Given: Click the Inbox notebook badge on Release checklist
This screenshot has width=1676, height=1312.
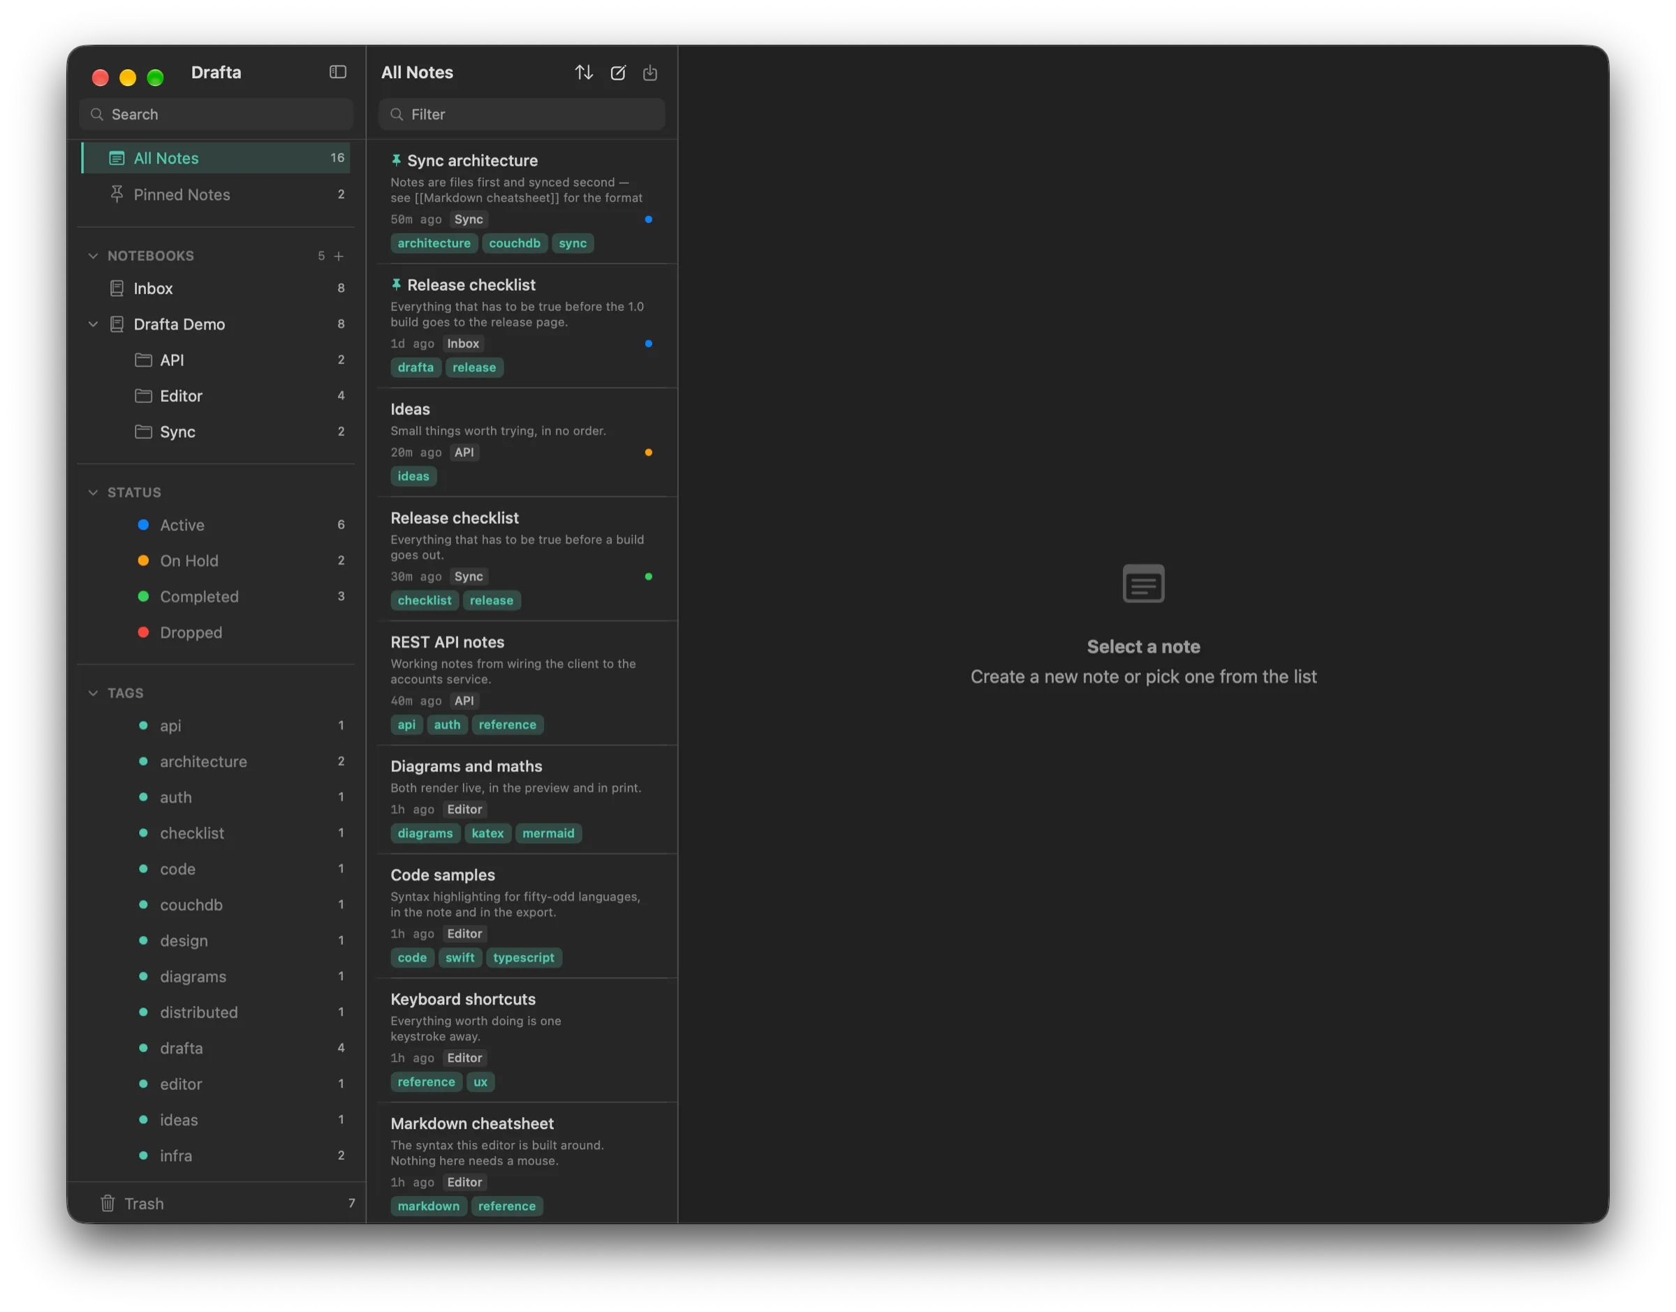Looking at the screenshot, I should (x=463, y=343).
